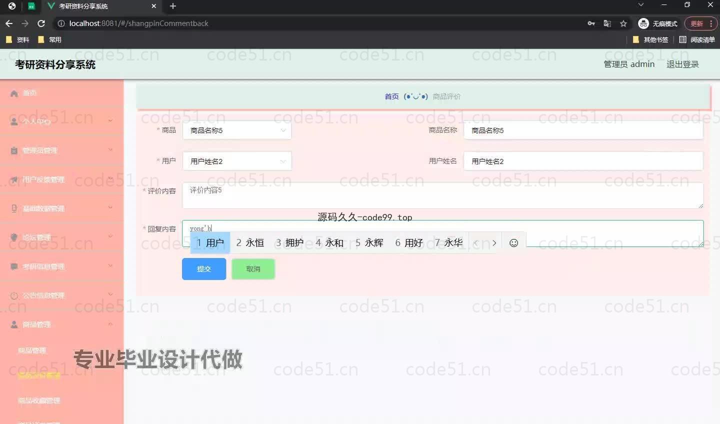
Task: Close the 考研资料分享系统 tab
Action: (153, 6)
